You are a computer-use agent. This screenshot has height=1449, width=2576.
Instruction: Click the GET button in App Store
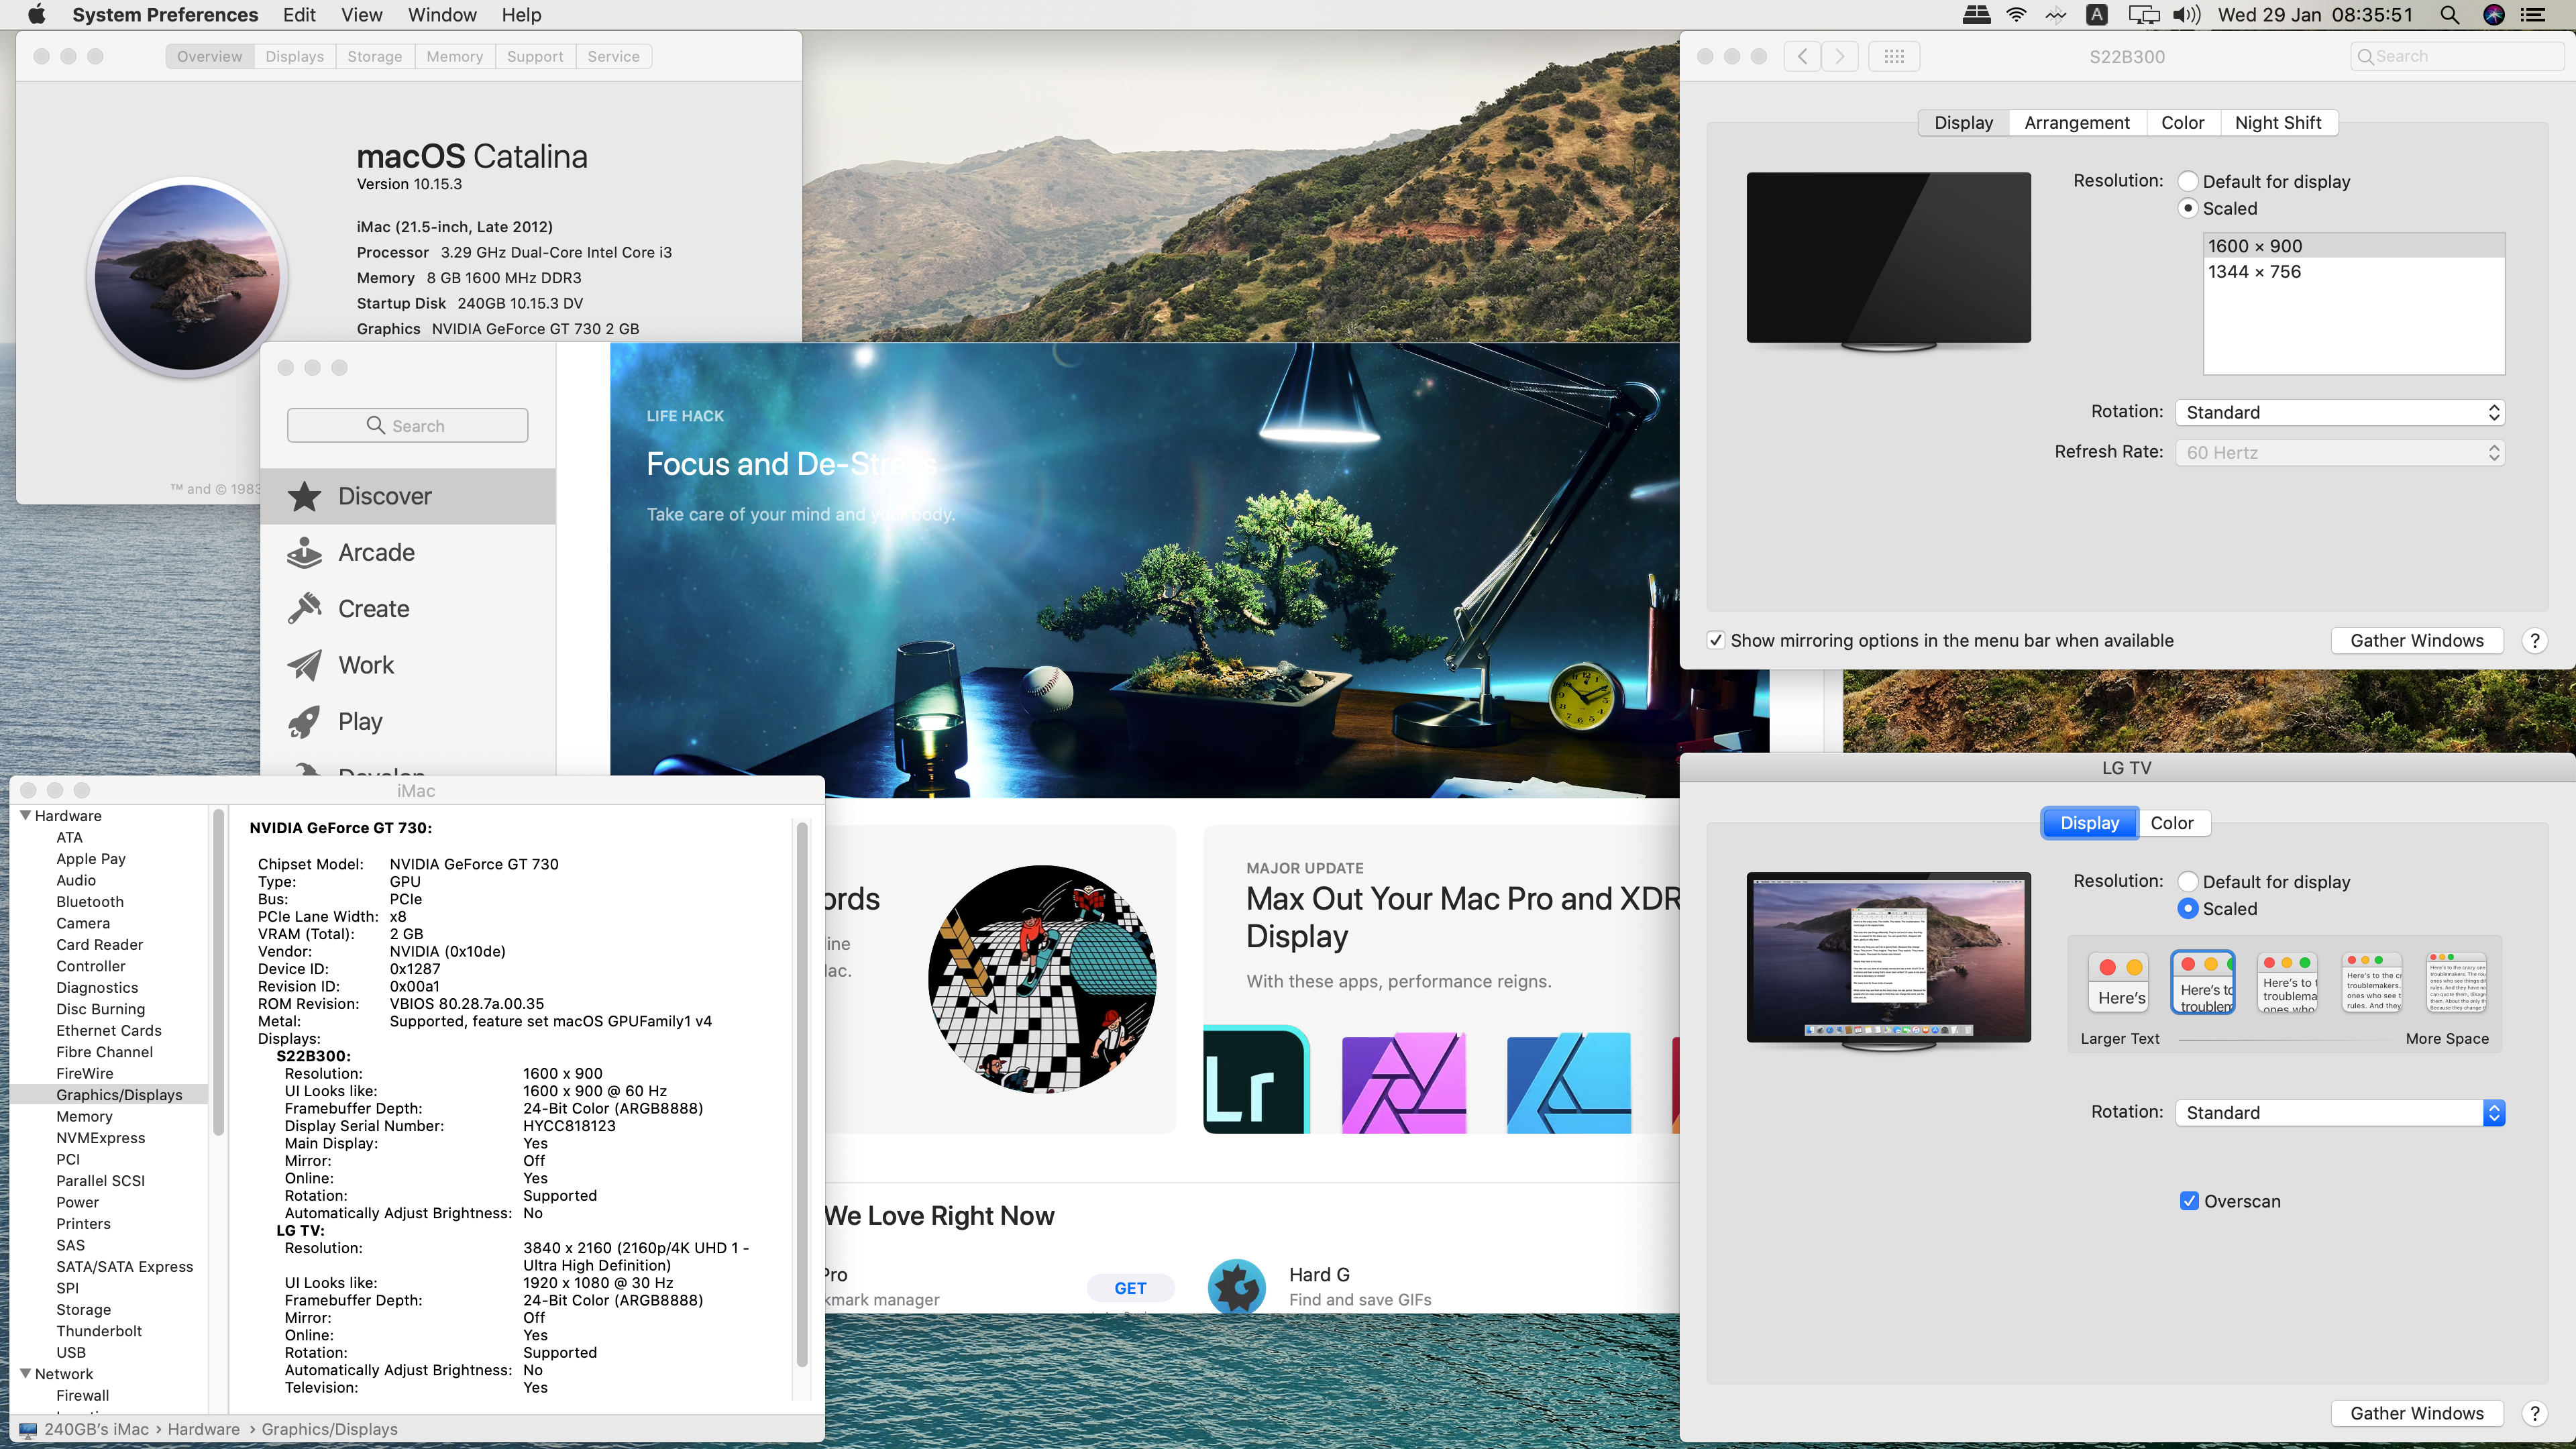(1130, 1288)
